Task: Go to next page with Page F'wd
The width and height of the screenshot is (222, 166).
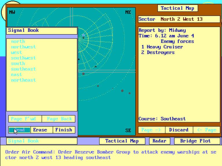Action: [25, 119]
